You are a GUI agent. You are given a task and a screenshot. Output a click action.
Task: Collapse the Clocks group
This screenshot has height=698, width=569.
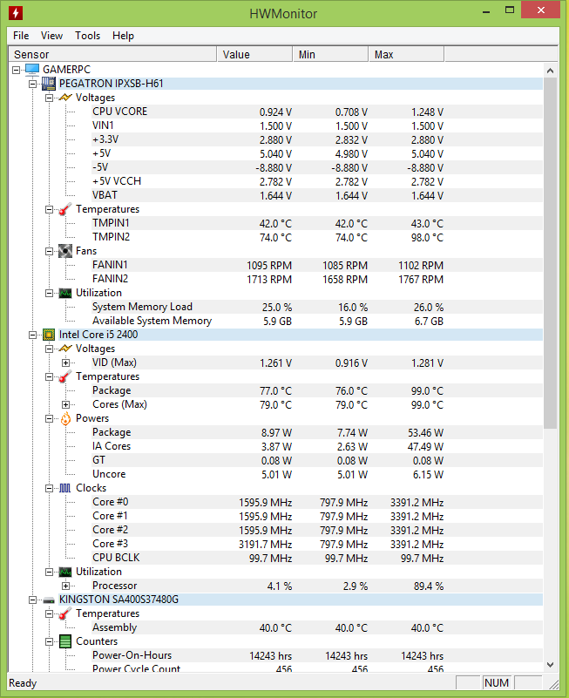(x=49, y=488)
